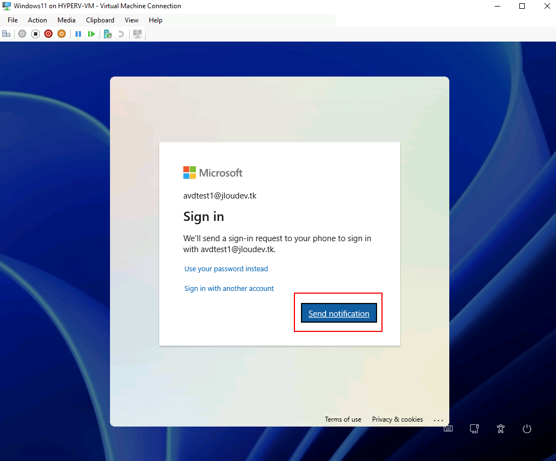This screenshot has height=461, width=556.
Task: Click the grey Start power icon in the toolbar
Action: 22,34
